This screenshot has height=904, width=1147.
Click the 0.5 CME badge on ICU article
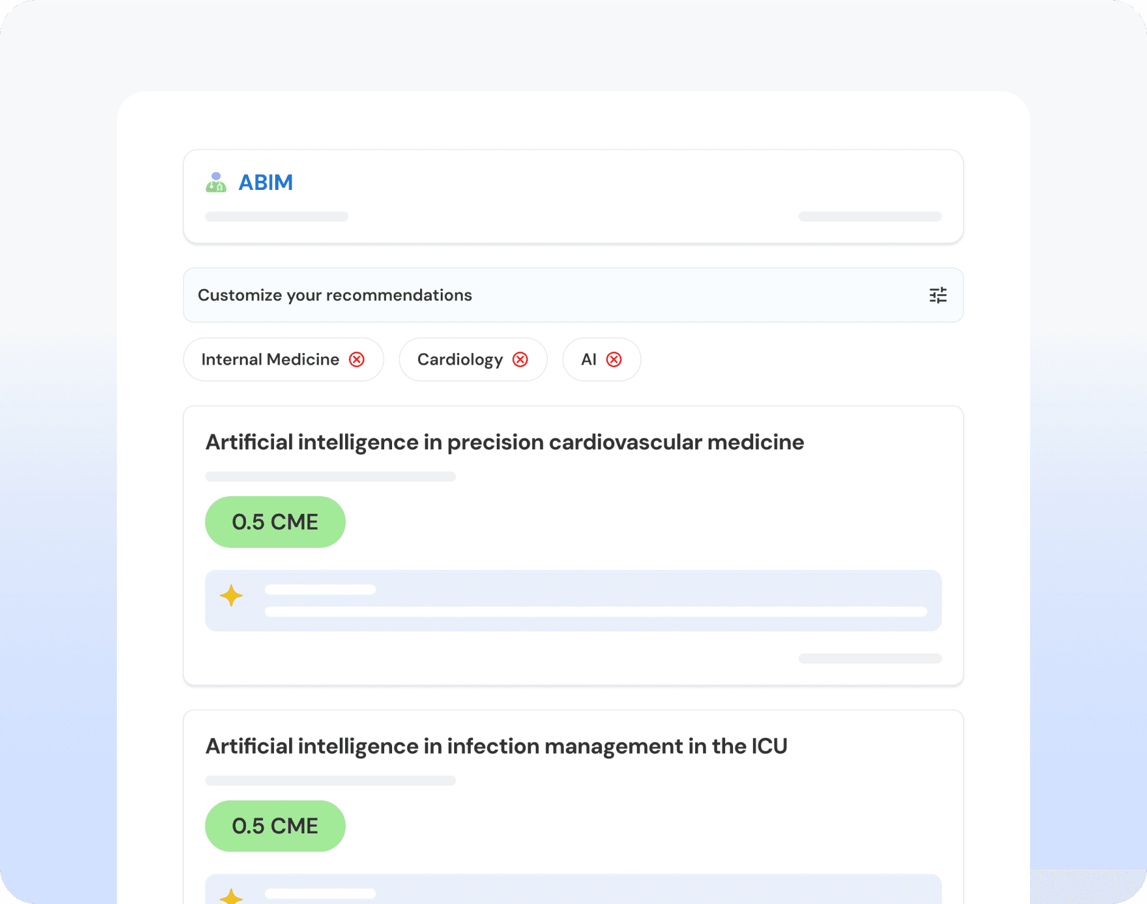[275, 826]
